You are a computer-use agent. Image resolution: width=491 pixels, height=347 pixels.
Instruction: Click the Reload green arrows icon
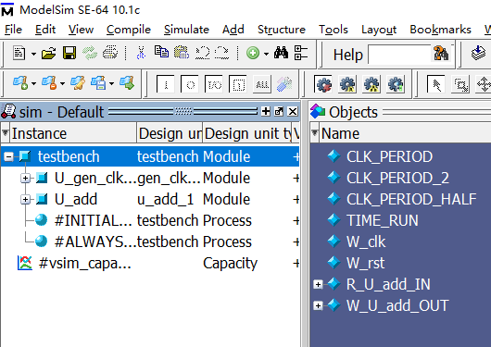pyautogui.click(x=90, y=53)
